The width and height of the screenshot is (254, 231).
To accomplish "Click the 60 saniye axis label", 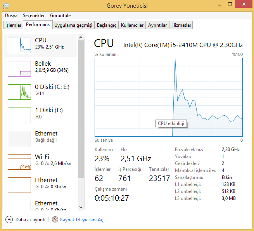I will pos(104,140).
